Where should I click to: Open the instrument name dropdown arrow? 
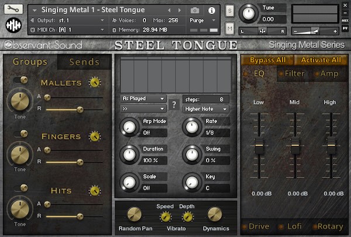[35, 11]
